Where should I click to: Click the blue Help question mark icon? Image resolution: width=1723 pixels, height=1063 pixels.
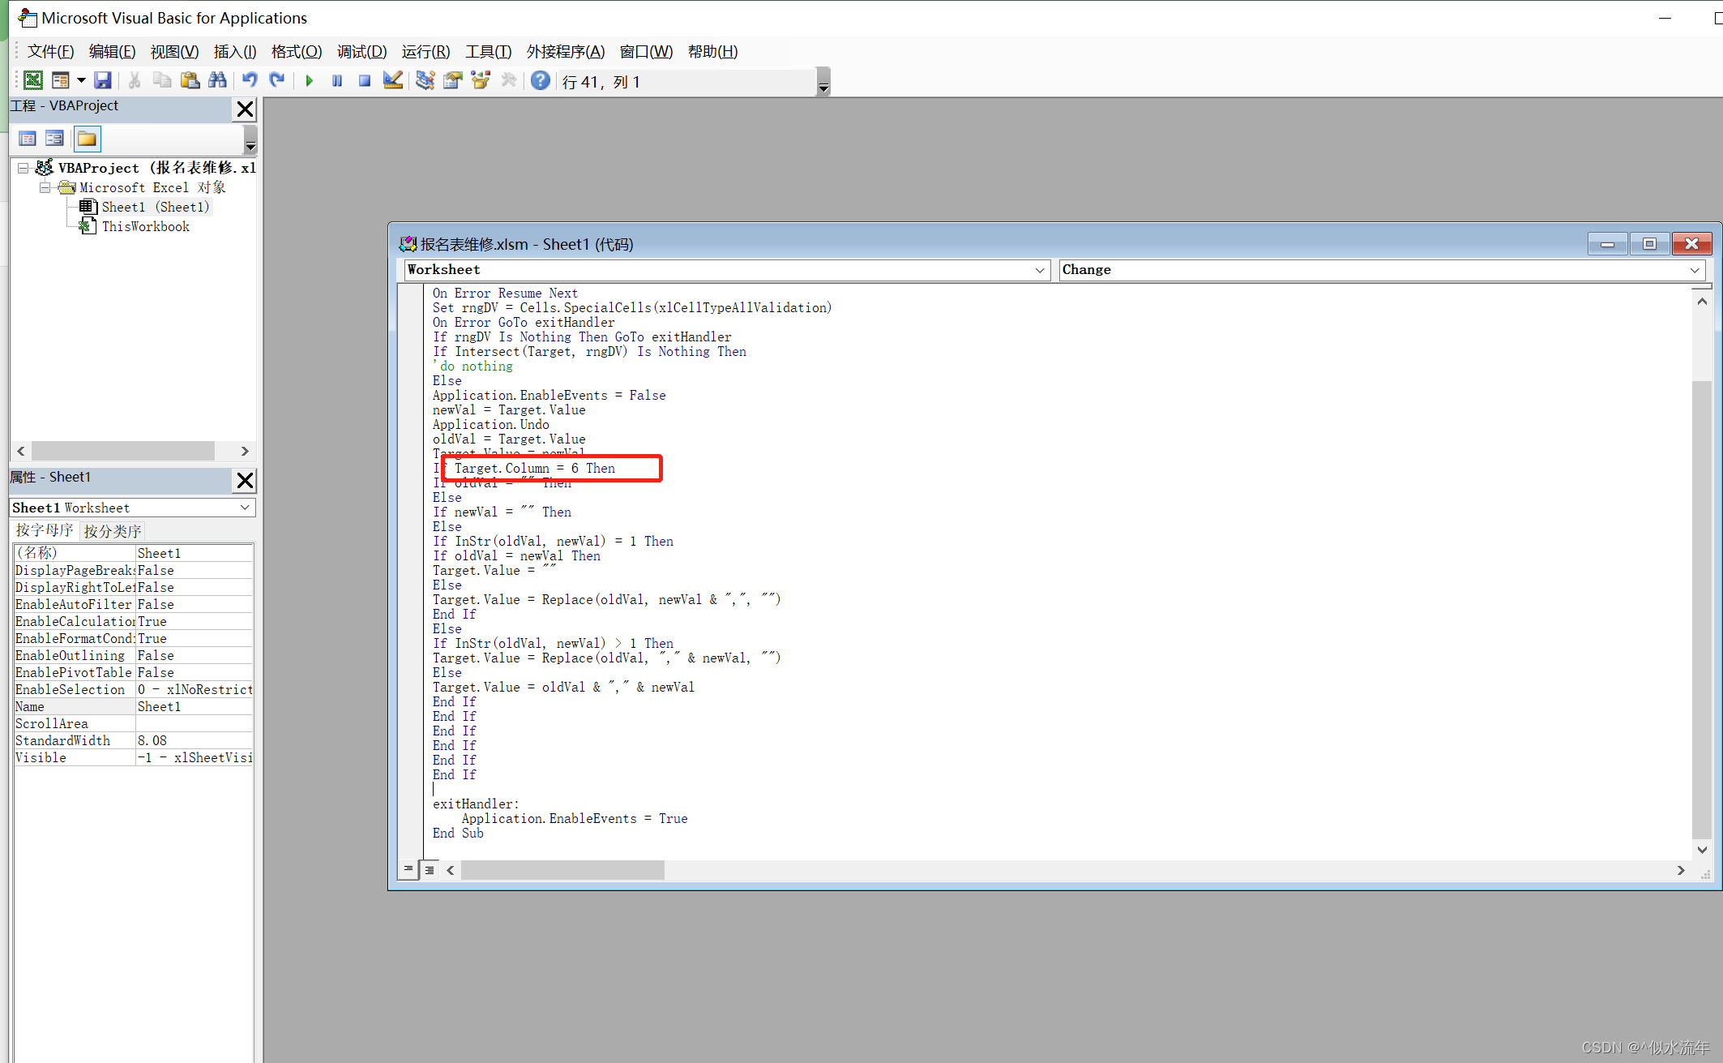[540, 80]
